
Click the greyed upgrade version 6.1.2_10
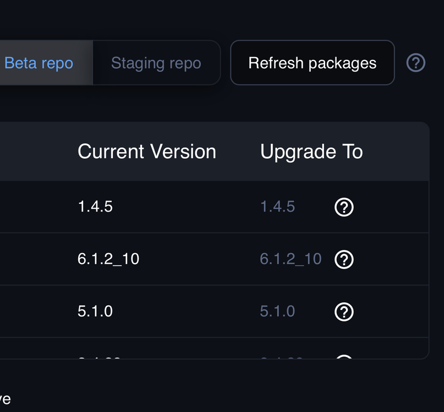290,259
